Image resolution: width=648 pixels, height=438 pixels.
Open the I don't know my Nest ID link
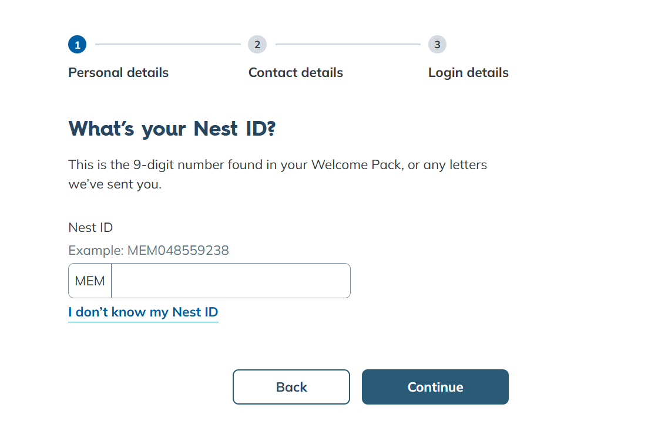(143, 312)
